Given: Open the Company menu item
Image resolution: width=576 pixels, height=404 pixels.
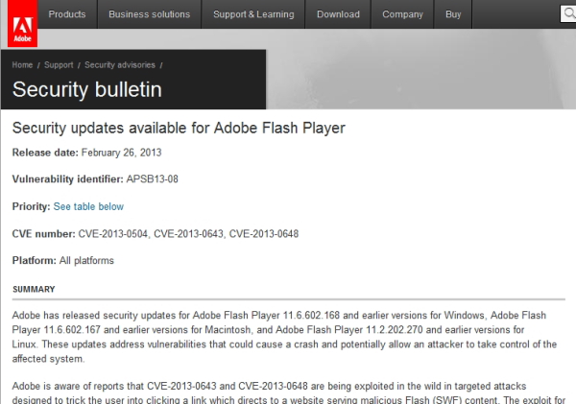Looking at the screenshot, I should (401, 15).
